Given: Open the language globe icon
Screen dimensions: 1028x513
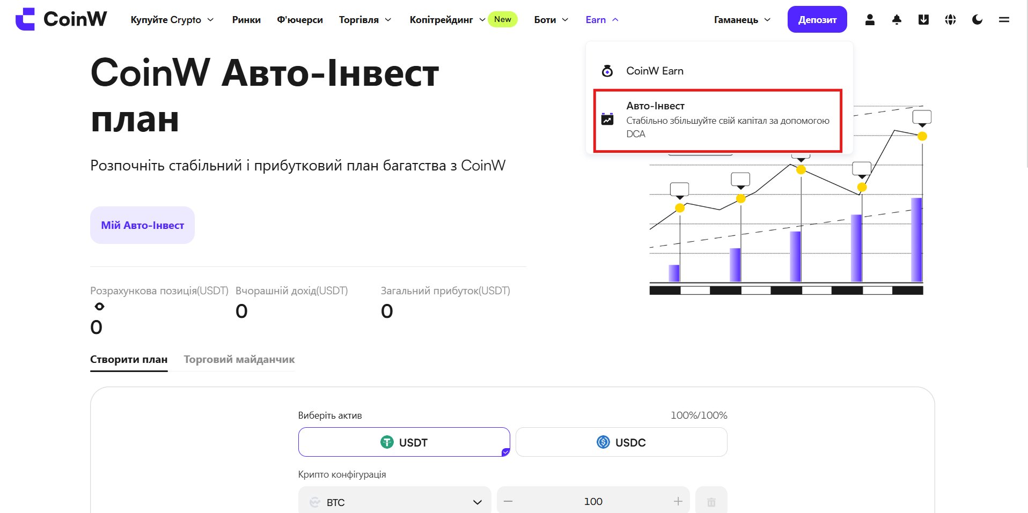Looking at the screenshot, I should coord(950,20).
